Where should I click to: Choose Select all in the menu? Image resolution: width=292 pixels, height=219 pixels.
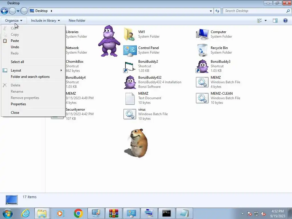[x=33, y=62]
